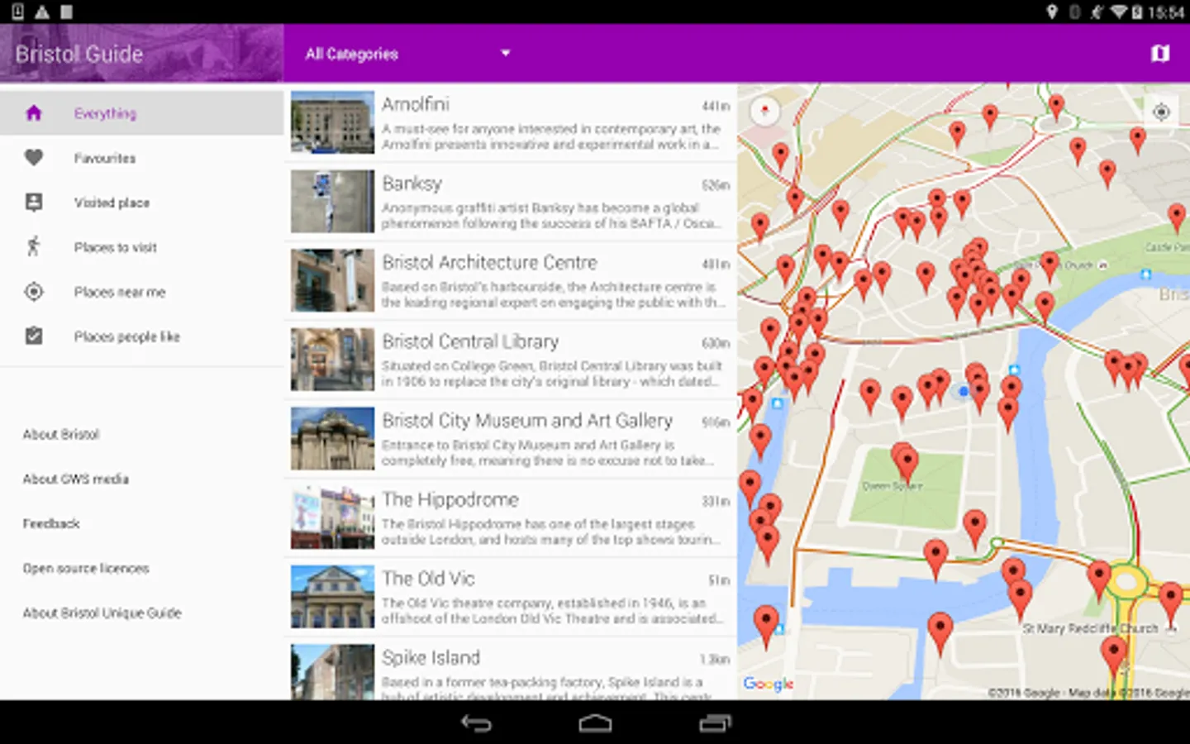Open About Bristol Unique Guide
Screen dimensions: 1190x744
102,613
